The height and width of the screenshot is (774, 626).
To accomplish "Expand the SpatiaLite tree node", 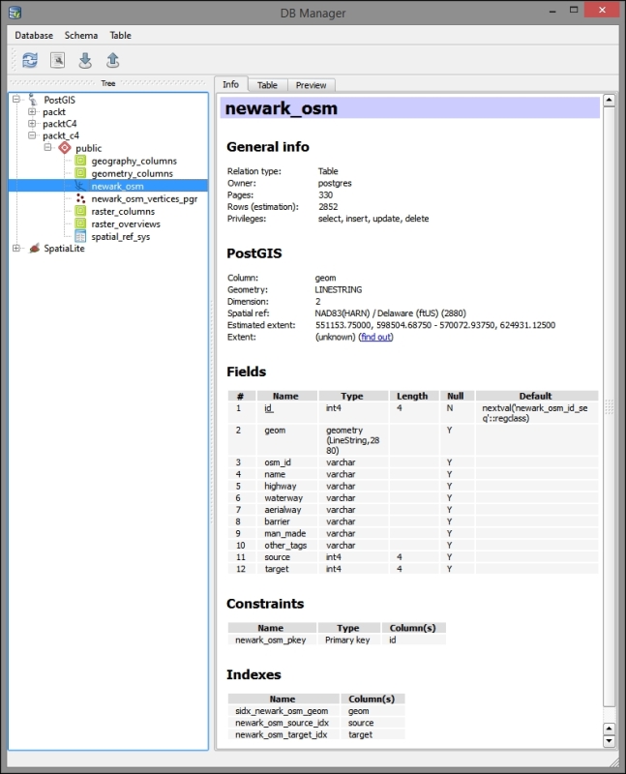I will point(16,248).
